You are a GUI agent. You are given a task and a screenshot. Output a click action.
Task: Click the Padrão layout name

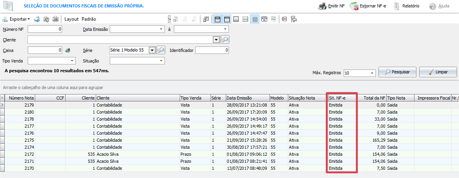point(89,19)
